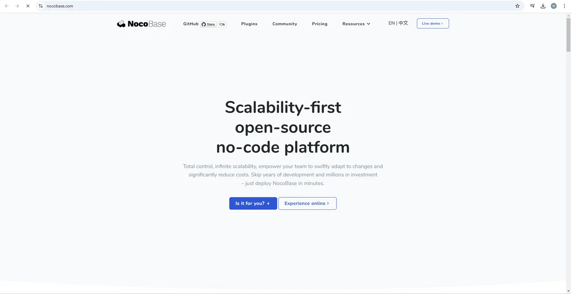Open the Plugins page from navigation

tap(249, 24)
